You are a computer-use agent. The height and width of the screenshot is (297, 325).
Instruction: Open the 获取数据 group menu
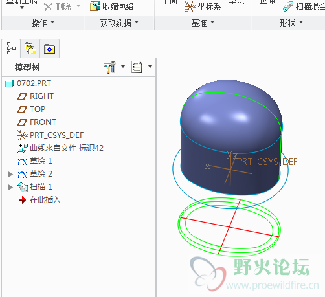tap(119, 23)
